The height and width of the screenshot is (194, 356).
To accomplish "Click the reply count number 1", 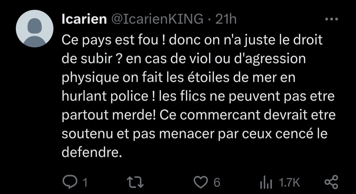I will pos(85,182).
